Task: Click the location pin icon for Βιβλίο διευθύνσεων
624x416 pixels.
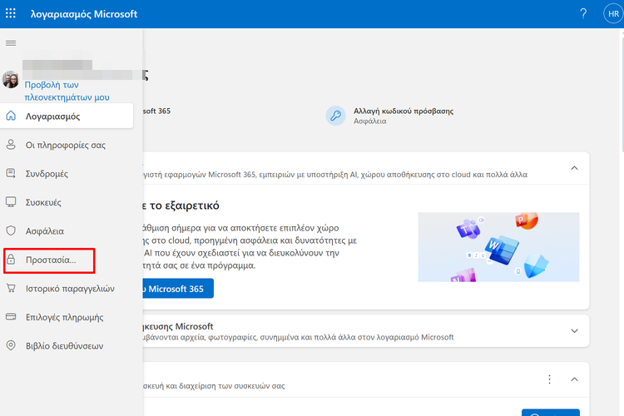Action: click(x=11, y=345)
